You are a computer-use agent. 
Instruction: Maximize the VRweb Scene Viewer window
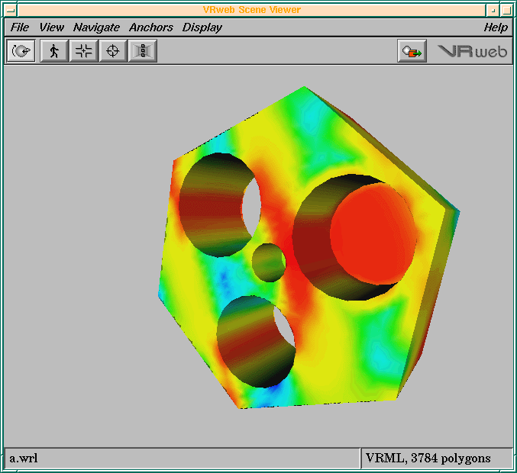[506, 10]
